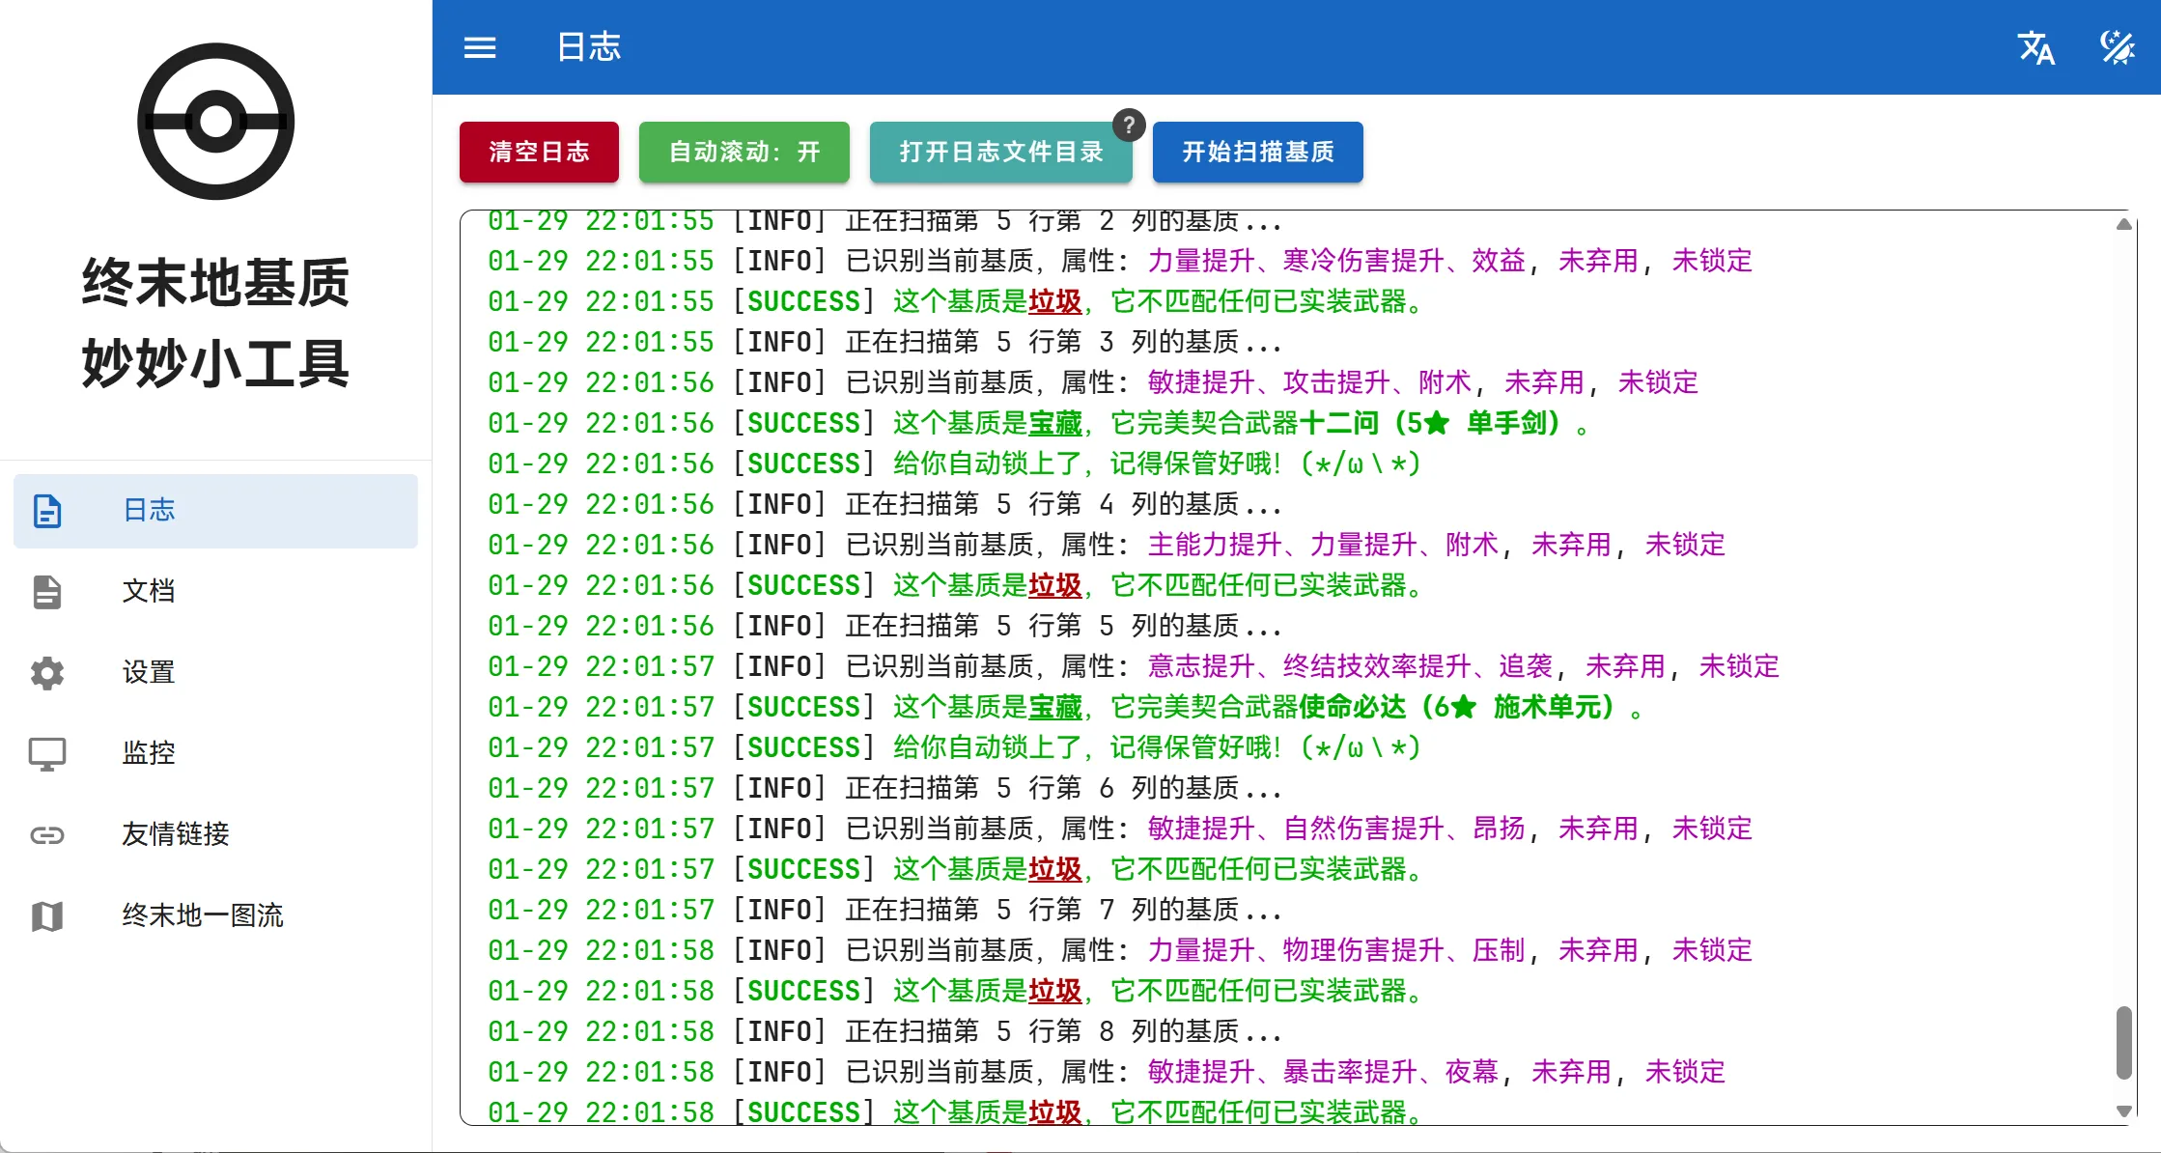Open the 设置 gear icon

point(48,673)
